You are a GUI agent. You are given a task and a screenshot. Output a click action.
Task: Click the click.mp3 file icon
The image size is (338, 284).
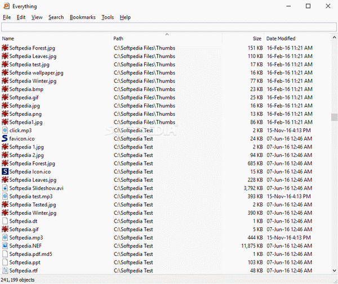tap(5, 130)
